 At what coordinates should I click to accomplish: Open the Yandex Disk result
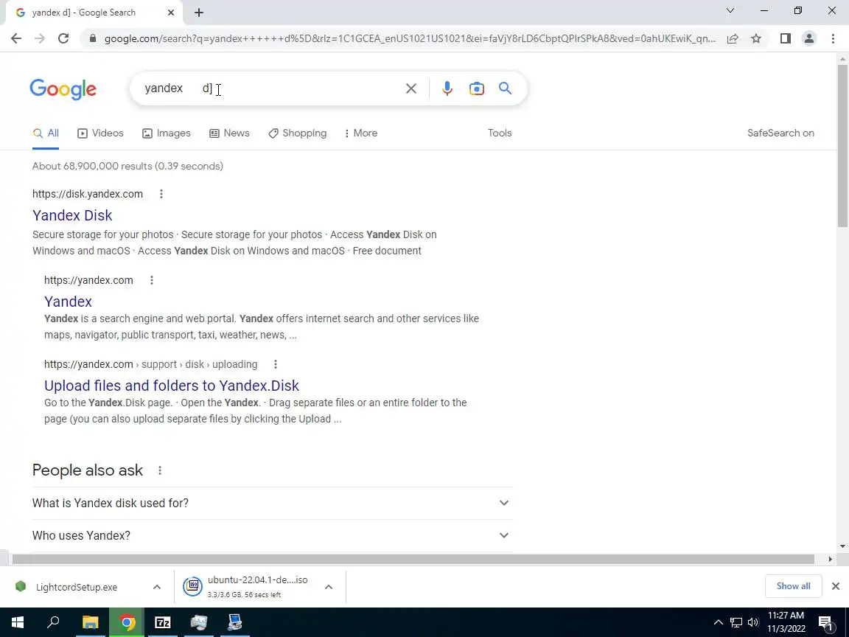point(72,215)
